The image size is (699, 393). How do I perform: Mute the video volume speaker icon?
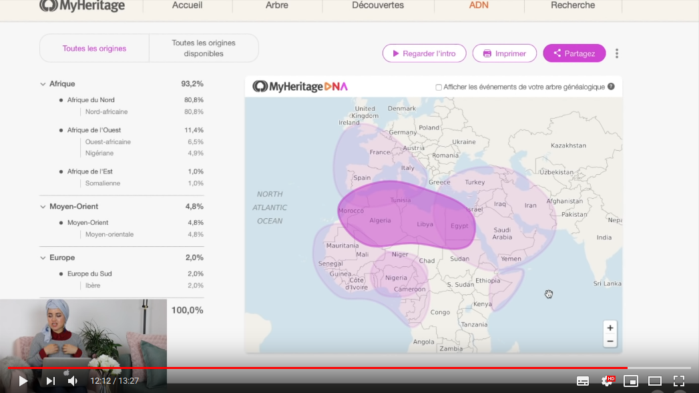(72, 381)
